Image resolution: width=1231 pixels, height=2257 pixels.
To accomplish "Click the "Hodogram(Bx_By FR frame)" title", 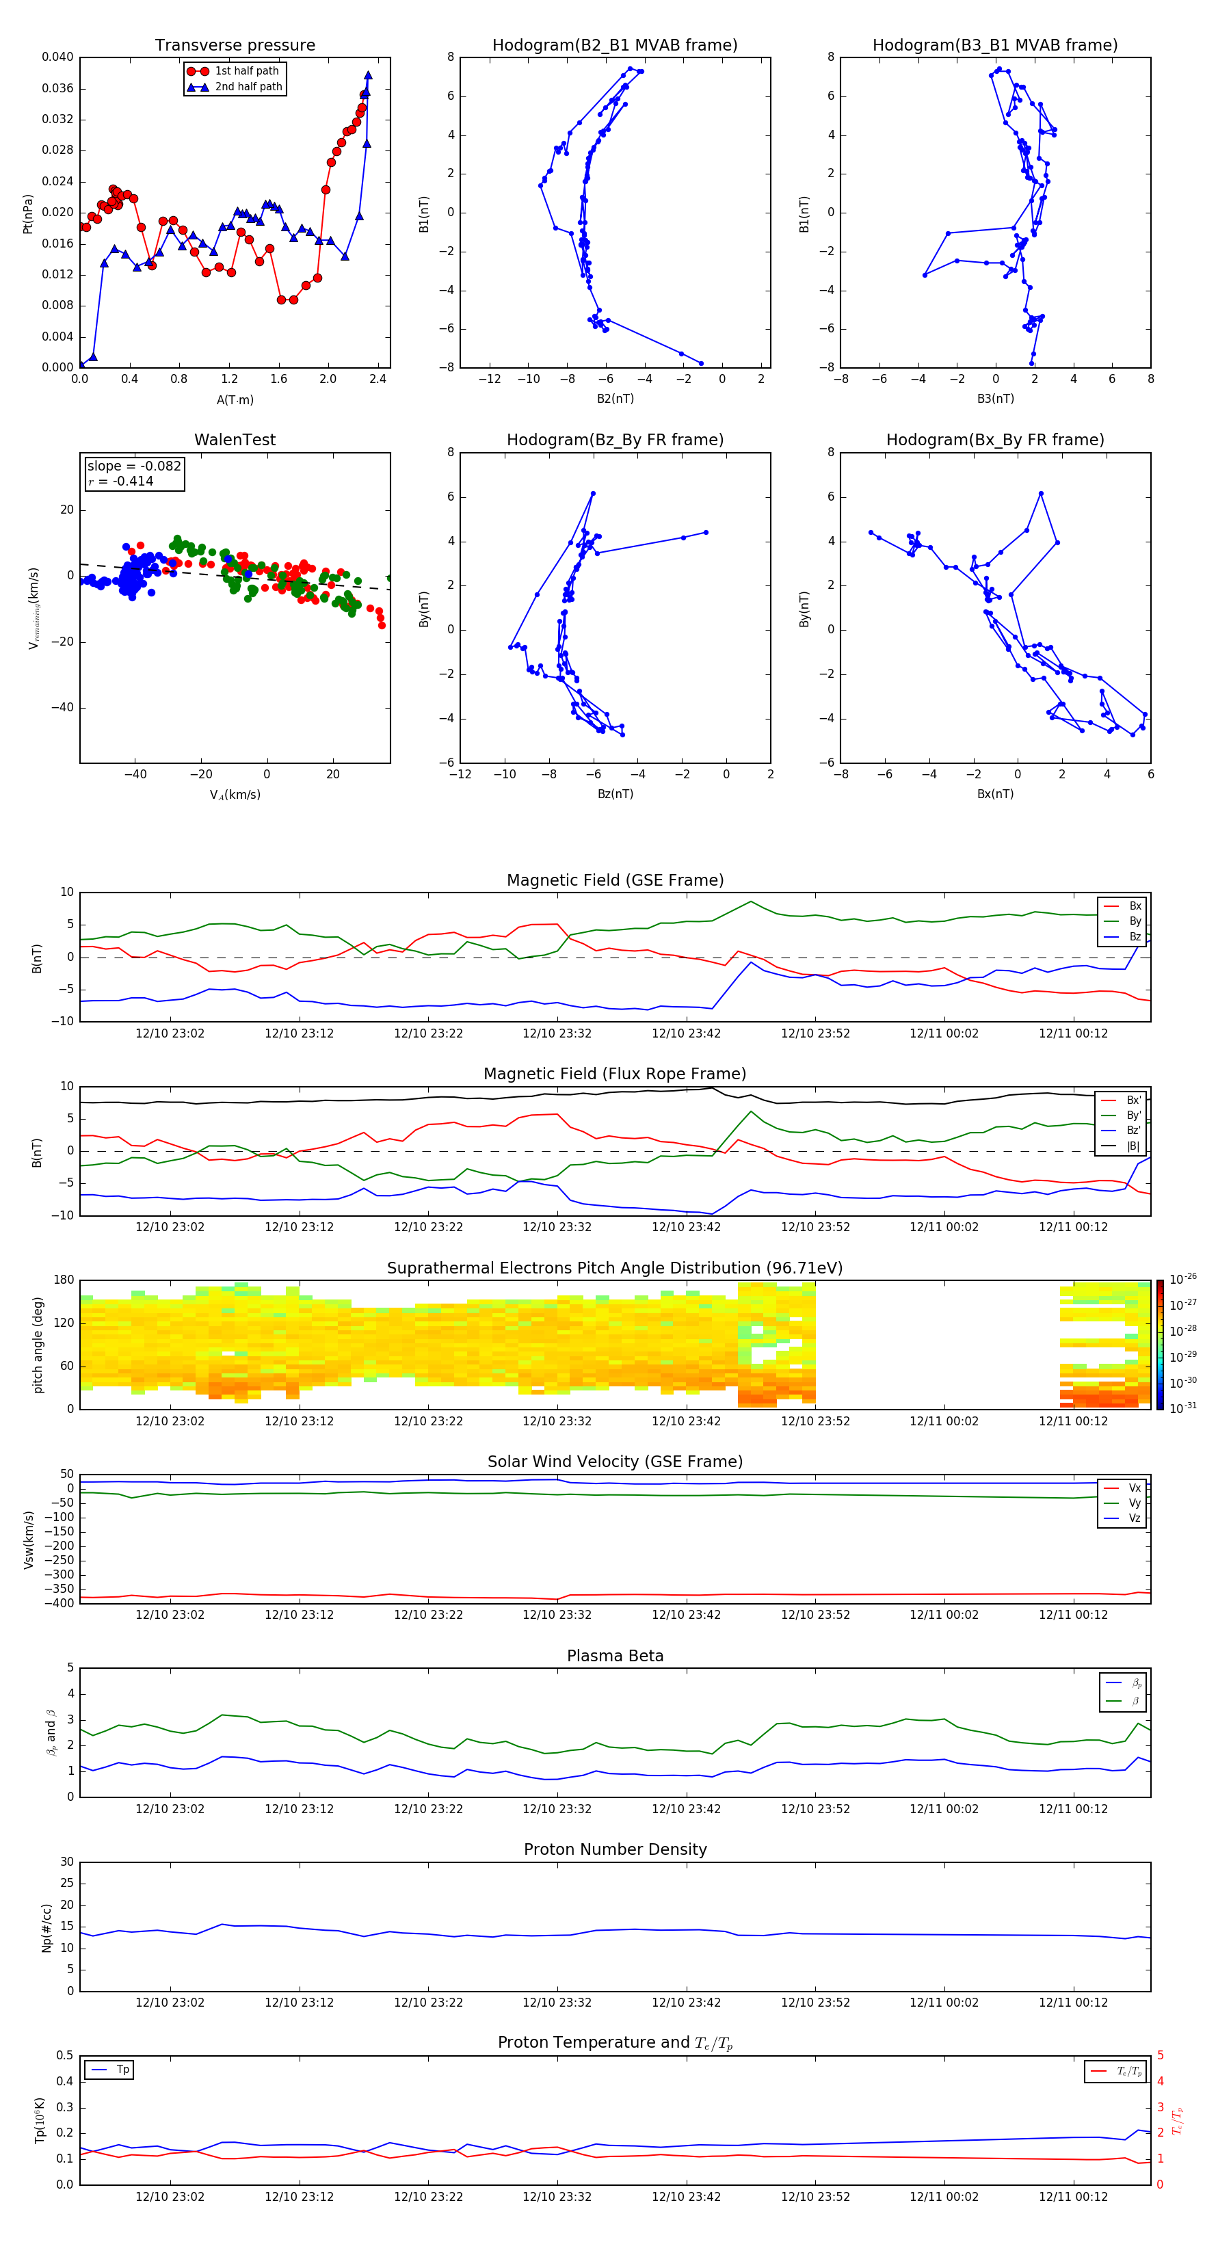I will [995, 440].
